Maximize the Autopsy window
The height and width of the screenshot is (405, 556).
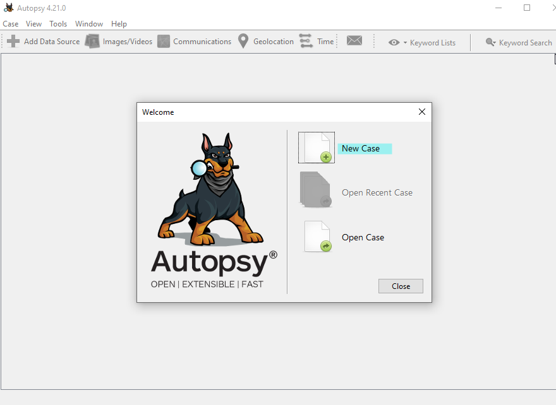pos(527,8)
